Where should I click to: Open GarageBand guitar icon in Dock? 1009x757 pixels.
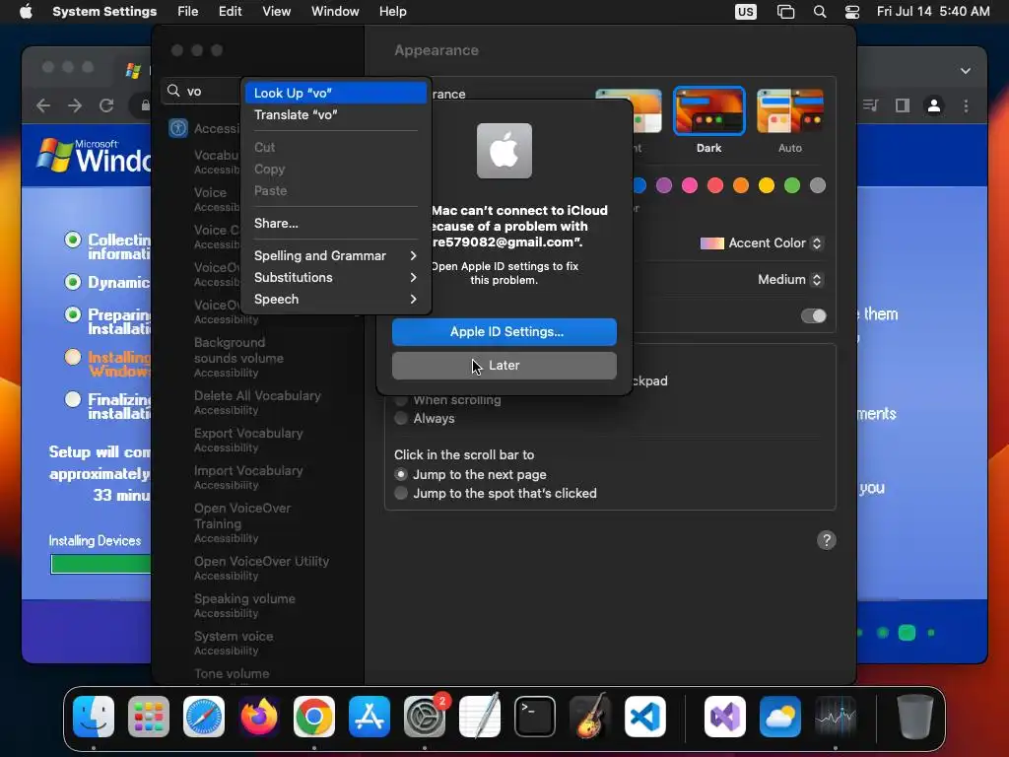click(590, 717)
